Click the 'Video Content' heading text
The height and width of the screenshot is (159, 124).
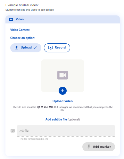tap(20, 30)
